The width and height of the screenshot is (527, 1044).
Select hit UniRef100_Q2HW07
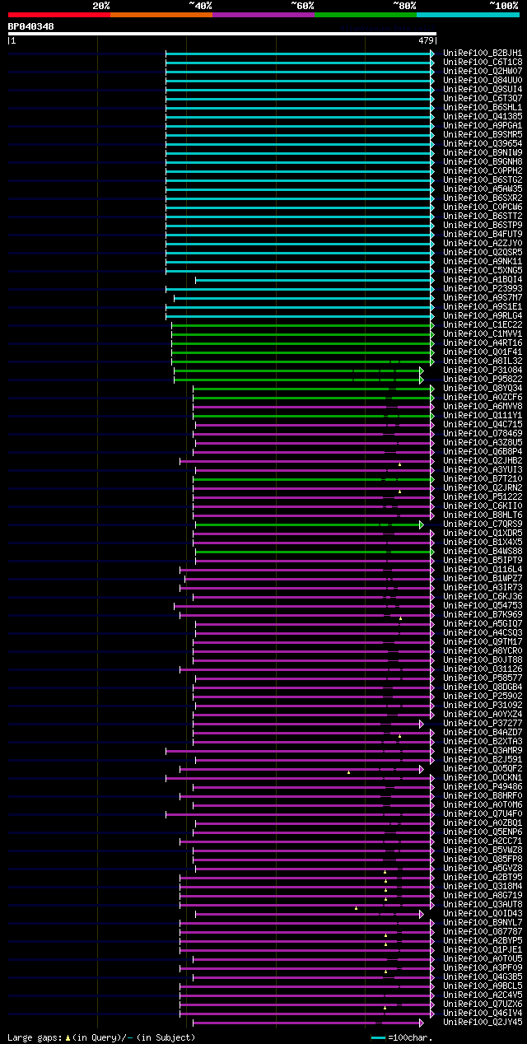point(483,71)
